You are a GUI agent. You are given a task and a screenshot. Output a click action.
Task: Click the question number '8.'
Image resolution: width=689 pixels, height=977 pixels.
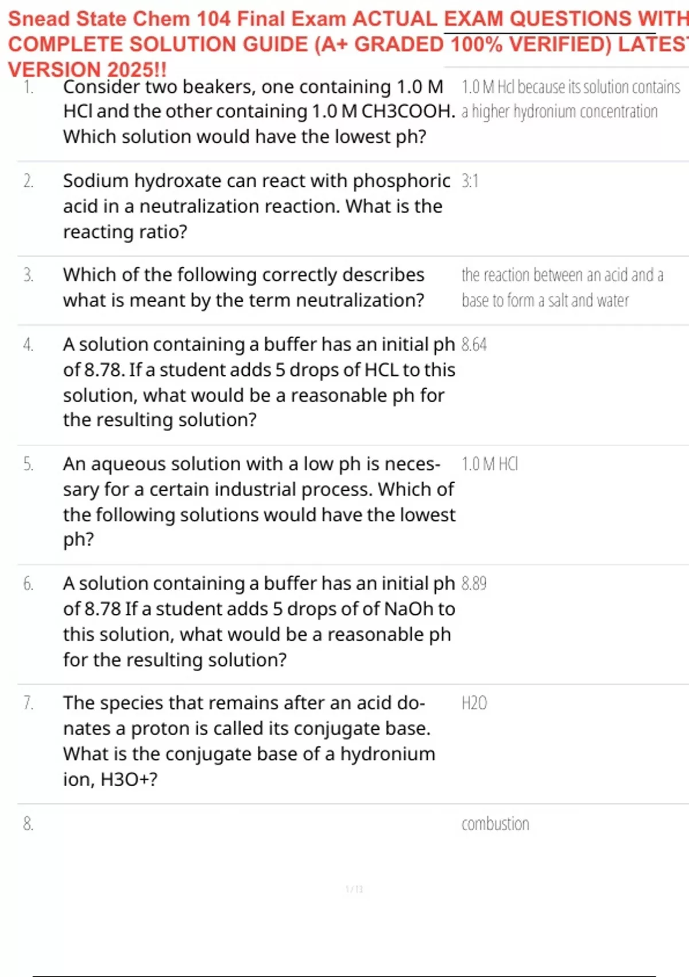[x=28, y=824]
